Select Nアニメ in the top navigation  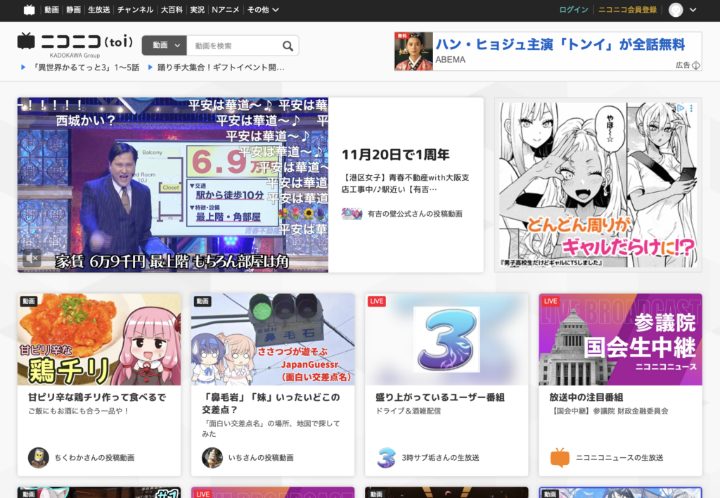(x=224, y=10)
